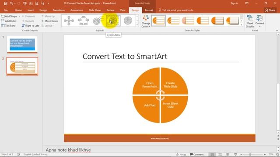Open the Animations tab

tap(77, 10)
